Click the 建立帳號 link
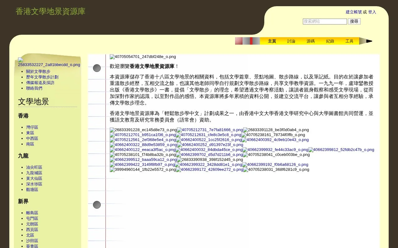This screenshot has width=398, height=248. click(354, 12)
